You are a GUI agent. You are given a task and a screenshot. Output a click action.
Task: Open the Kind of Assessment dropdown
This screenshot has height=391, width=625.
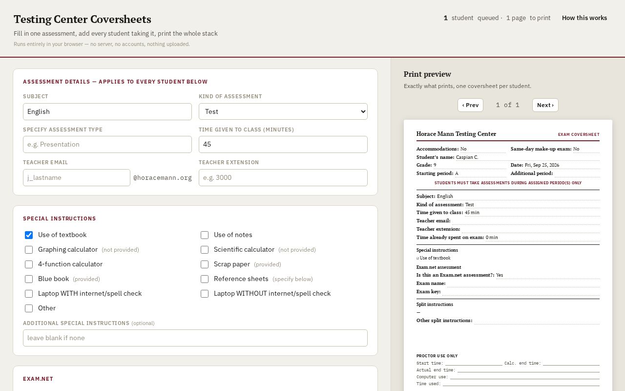point(283,111)
